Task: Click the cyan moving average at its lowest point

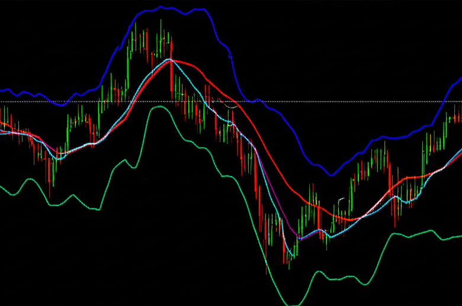Action: 300,239
